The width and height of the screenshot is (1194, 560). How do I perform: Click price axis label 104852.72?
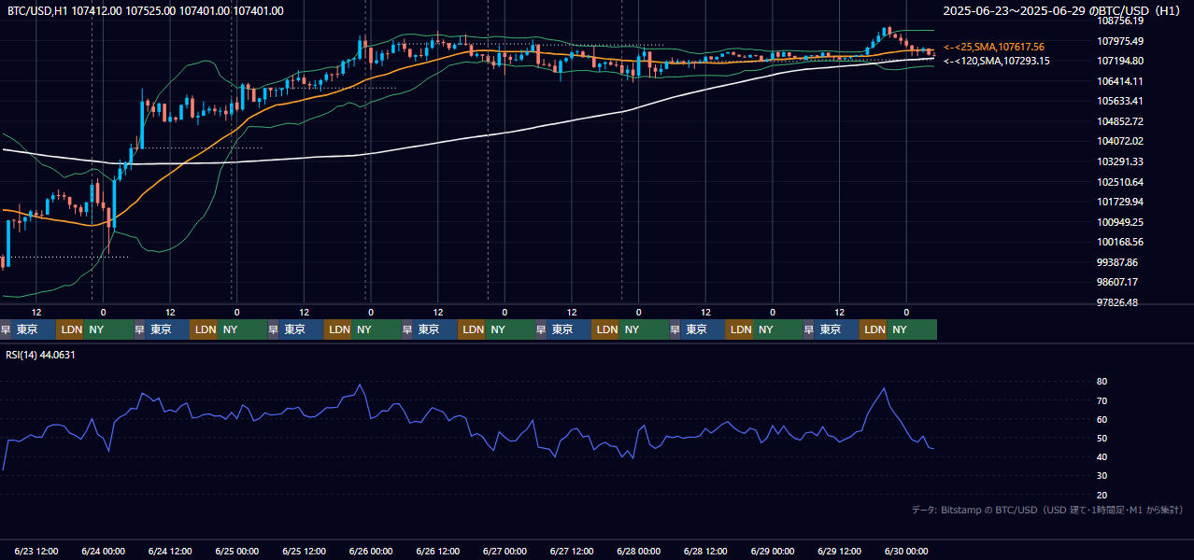click(1120, 121)
